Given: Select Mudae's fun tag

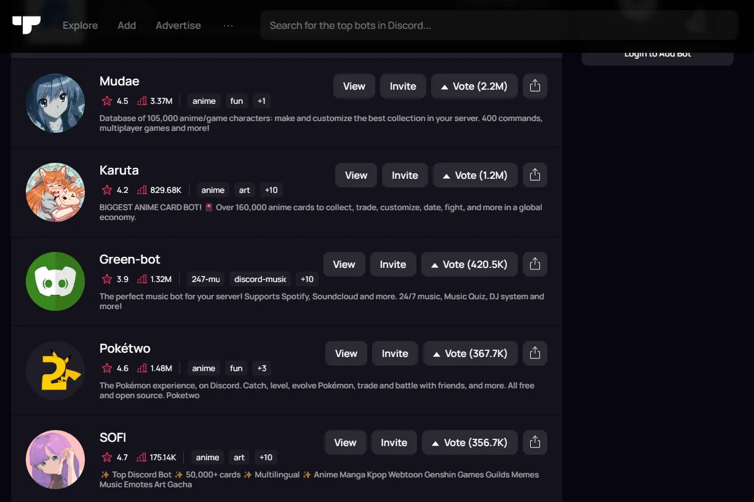Looking at the screenshot, I should click(x=237, y=101).
